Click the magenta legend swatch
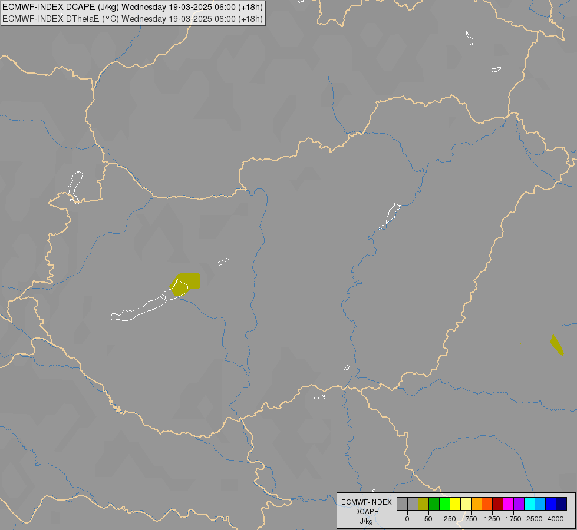Image resolution: width=577 pixels, height=530 pixels. [509, 504]
